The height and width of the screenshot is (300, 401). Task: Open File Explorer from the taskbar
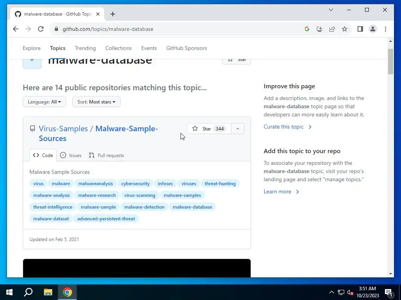point(48,292)
